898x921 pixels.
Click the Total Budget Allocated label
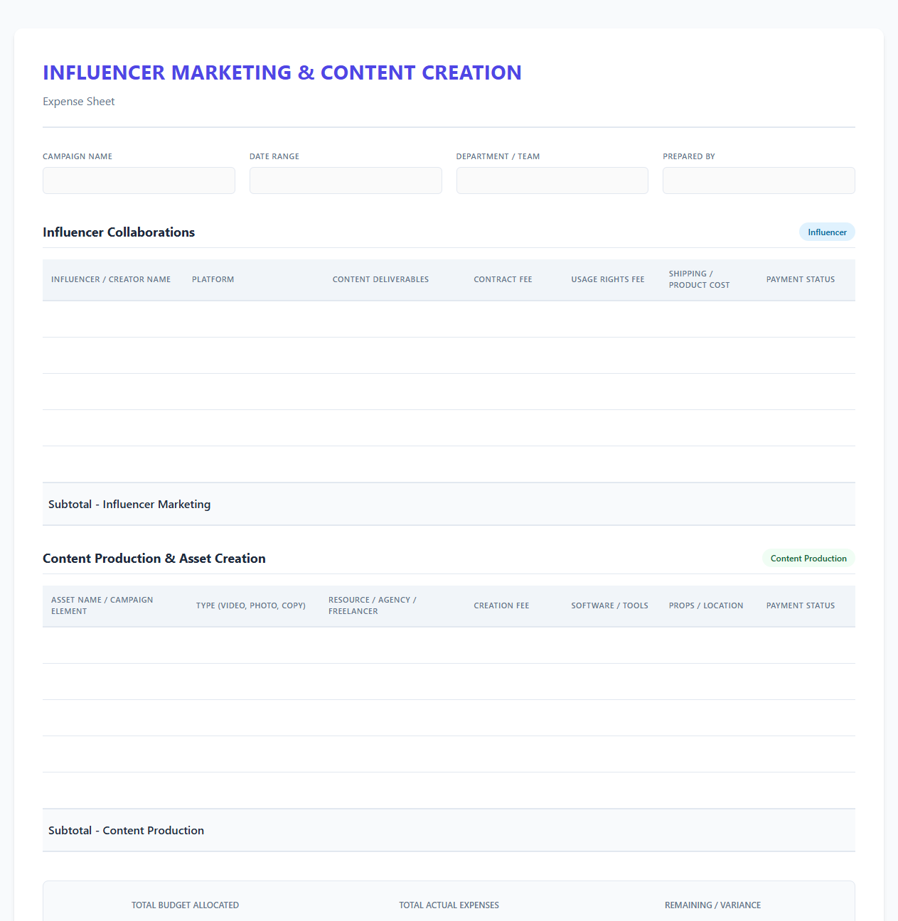(185, 905)
